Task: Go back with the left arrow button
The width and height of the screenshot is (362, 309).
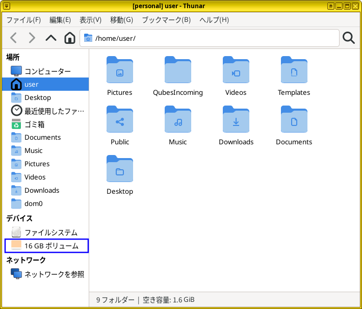Action: tap(14, 38)
